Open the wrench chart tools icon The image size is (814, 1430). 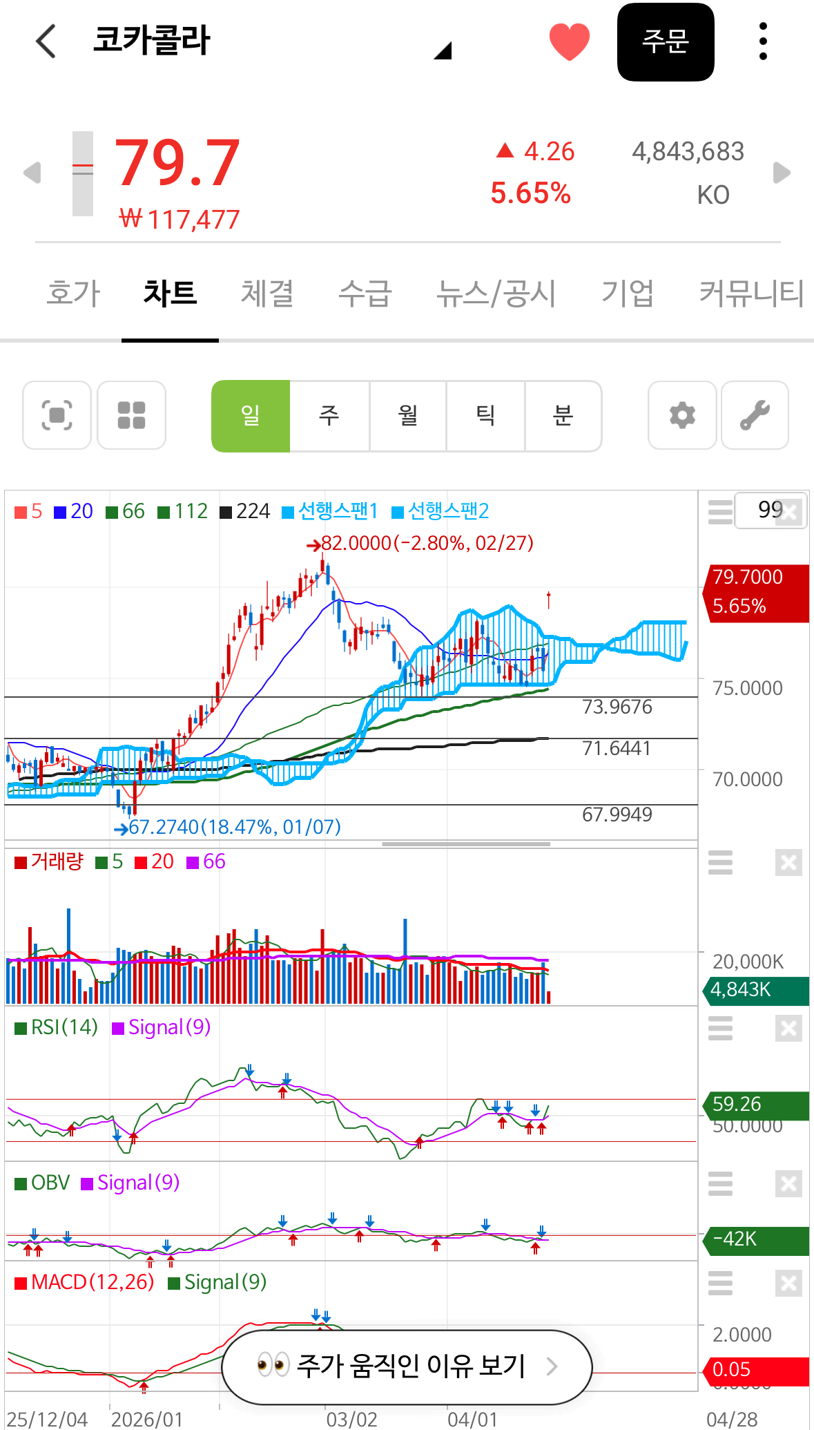[755, 415]
